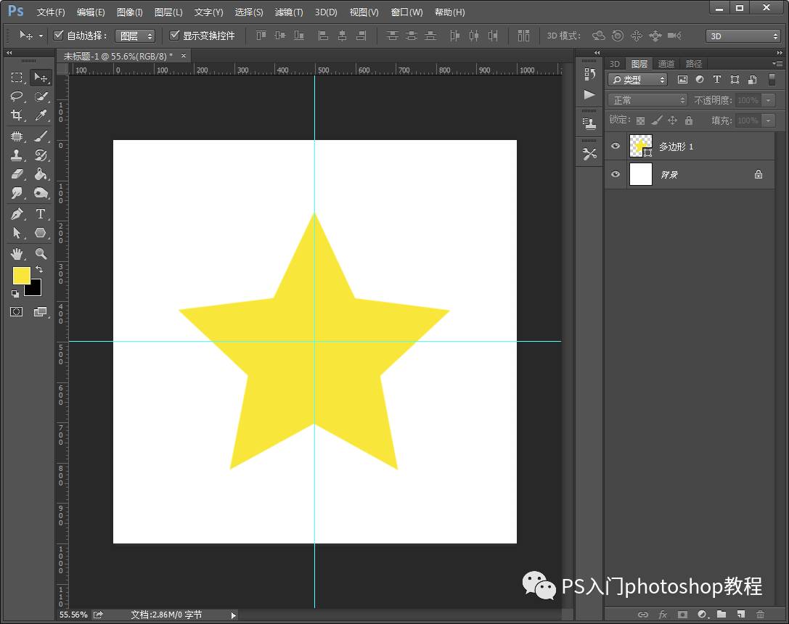Open the 3D workspace dropdown
The image size is (789, 624).
pyautogui.click(x=743, y=36)
